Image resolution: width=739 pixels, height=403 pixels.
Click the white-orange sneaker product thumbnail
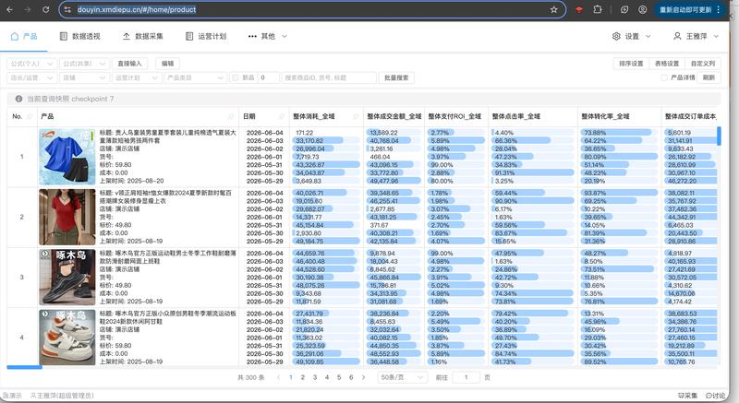tap(67, 338)
